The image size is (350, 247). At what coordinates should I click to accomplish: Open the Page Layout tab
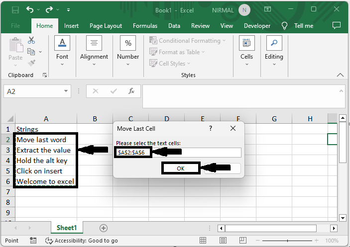pos(106,26)
